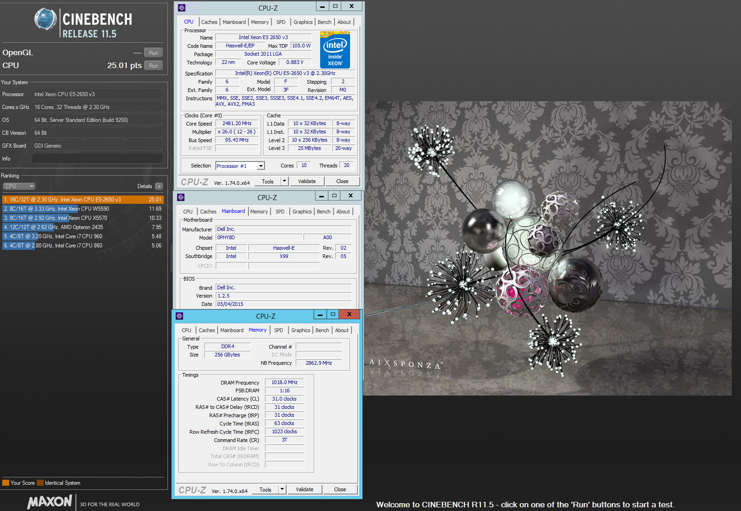
Task: Select ranking row Xeon CPU W5590
Action: (83, 209)
